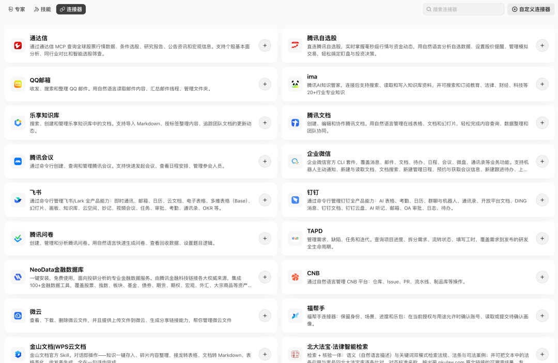Click the 通达信 connector icon

18,45
